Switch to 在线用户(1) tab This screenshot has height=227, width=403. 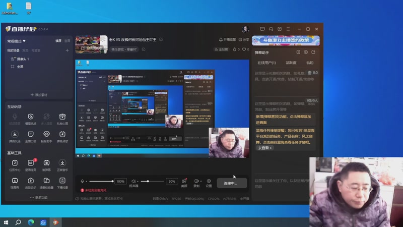pos(266,63)
